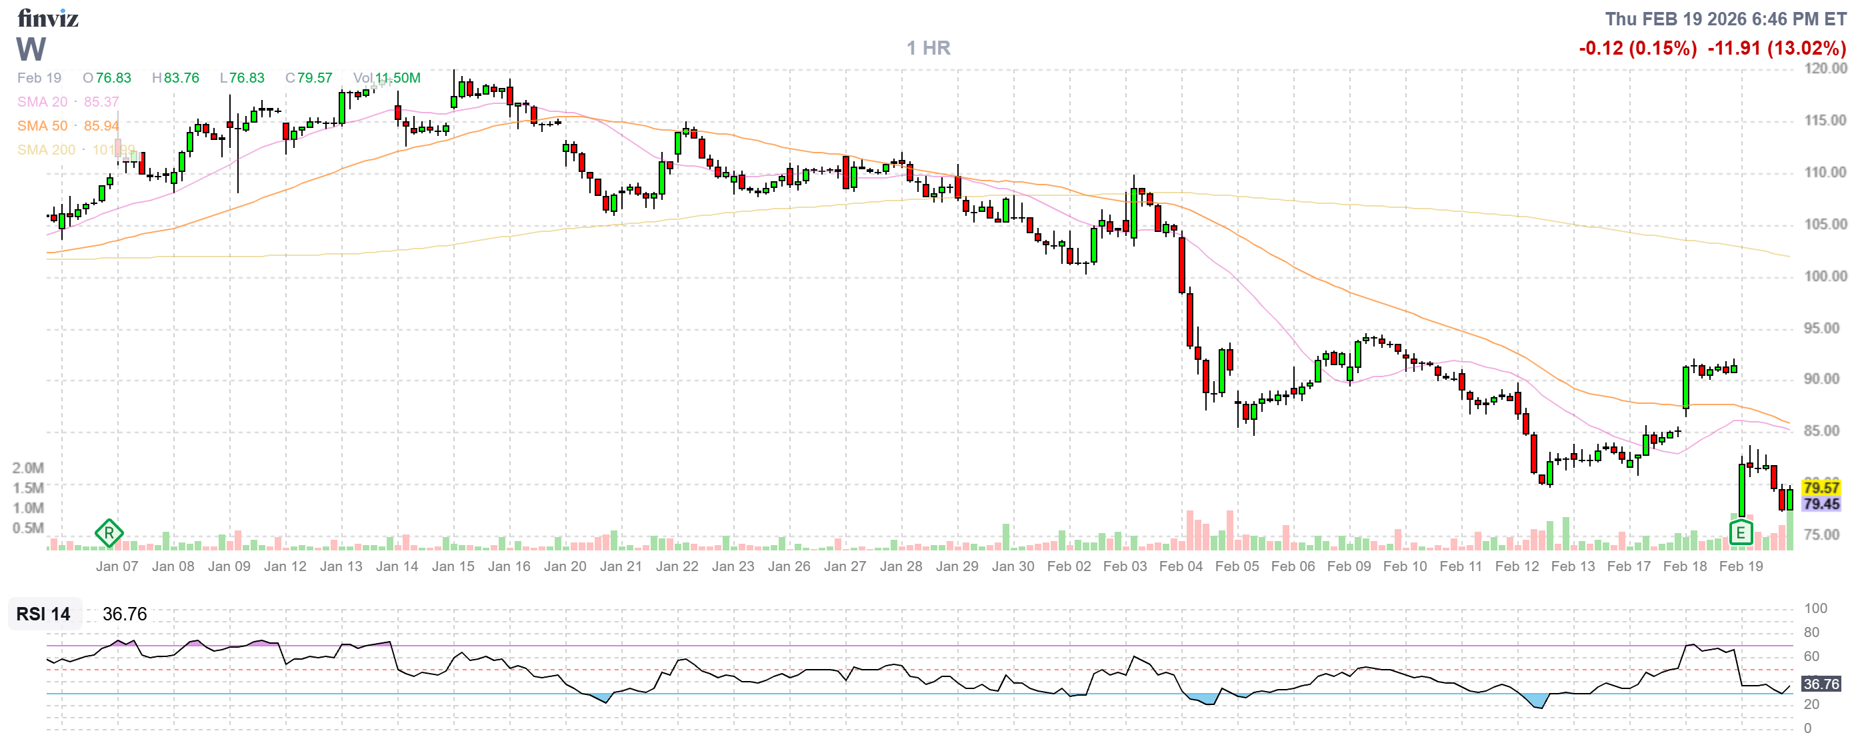The width and height of the screenshot is (1864, 749).
Task: Click the W ticker symbol
Action: coord(31,49)
